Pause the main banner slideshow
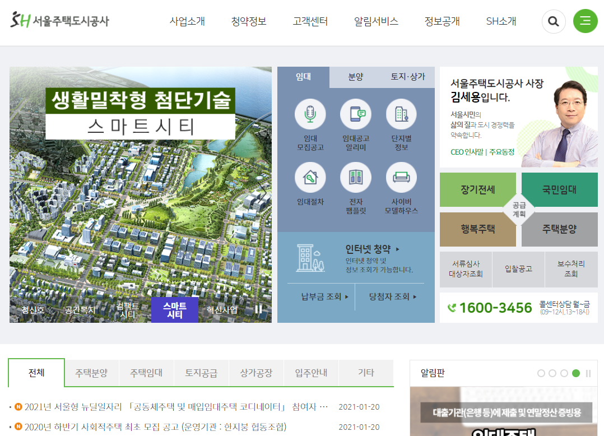604x436 pixels. [258, 309]
